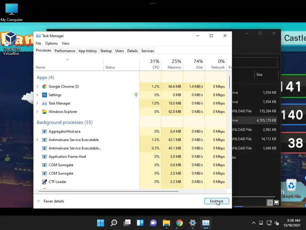This screenshot has height=230, width=306.
Task: Click the Background processes (35) heading
Action: [65, 122]
